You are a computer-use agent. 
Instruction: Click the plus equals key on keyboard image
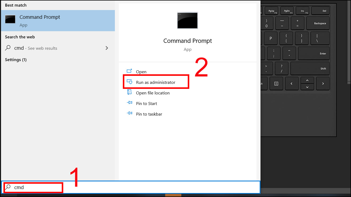(x=298, y=23)
